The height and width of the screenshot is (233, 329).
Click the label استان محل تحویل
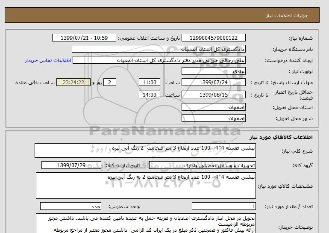point(293,107)
